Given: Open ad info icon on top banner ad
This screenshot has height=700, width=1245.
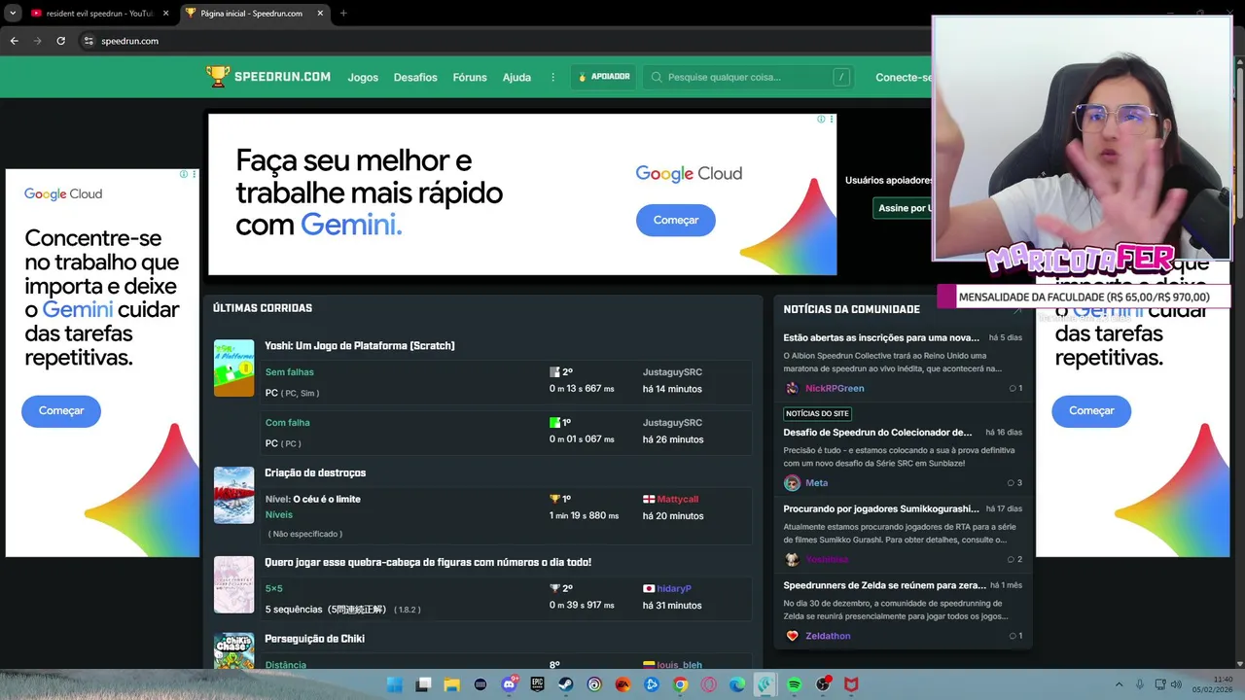Looking at the screenshot, I should click(821, 120).
